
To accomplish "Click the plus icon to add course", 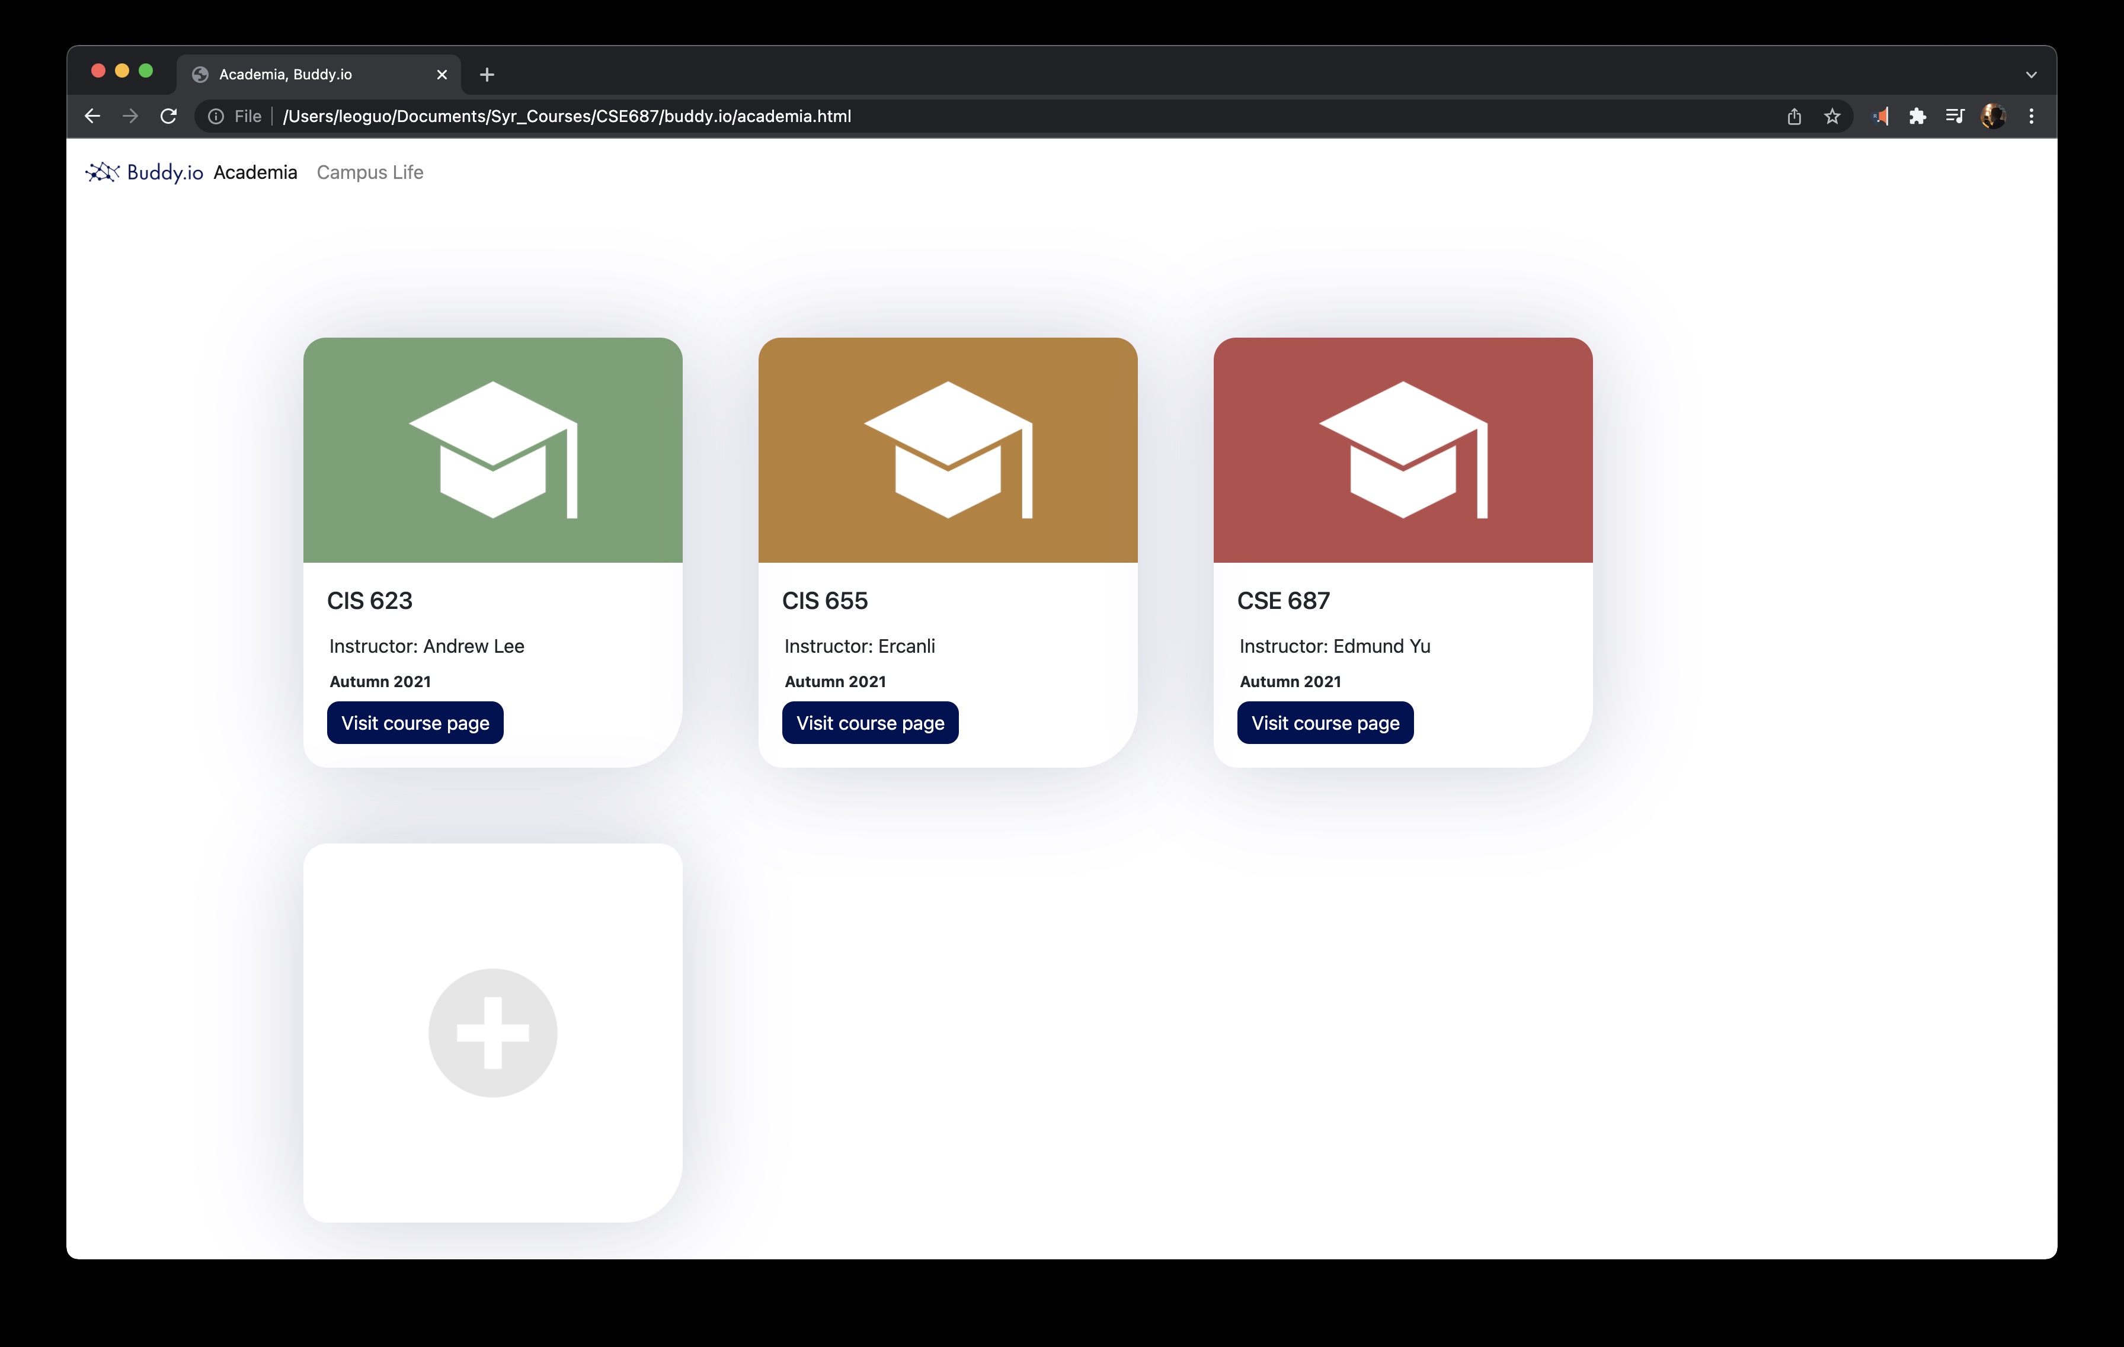I will (492, 1032).
